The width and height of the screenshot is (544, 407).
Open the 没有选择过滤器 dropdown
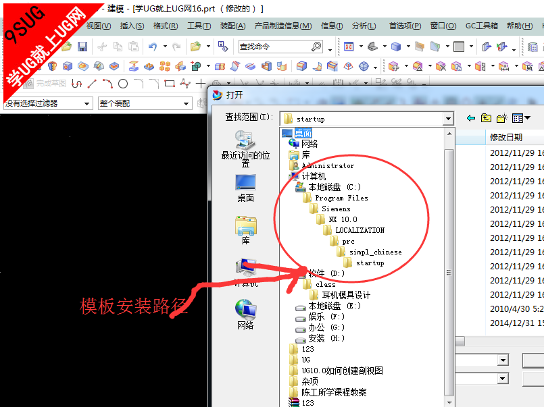pyautogui.click(x=86, y=103)
